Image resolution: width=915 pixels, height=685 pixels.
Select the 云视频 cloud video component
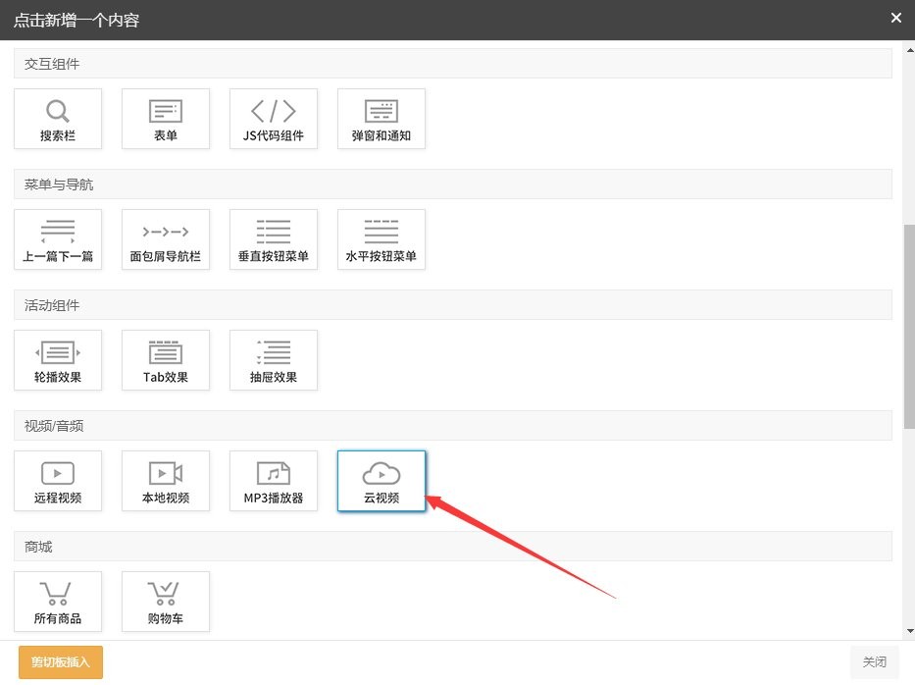pyautogui.click(x=381, y=481)
